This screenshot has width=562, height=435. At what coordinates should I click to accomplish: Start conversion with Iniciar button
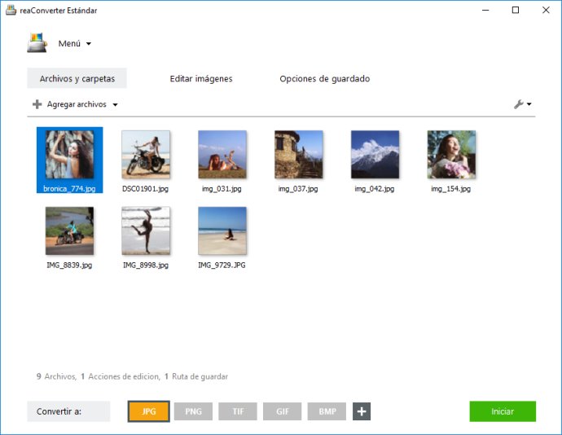pyautogui.click(x=503, y=411)
